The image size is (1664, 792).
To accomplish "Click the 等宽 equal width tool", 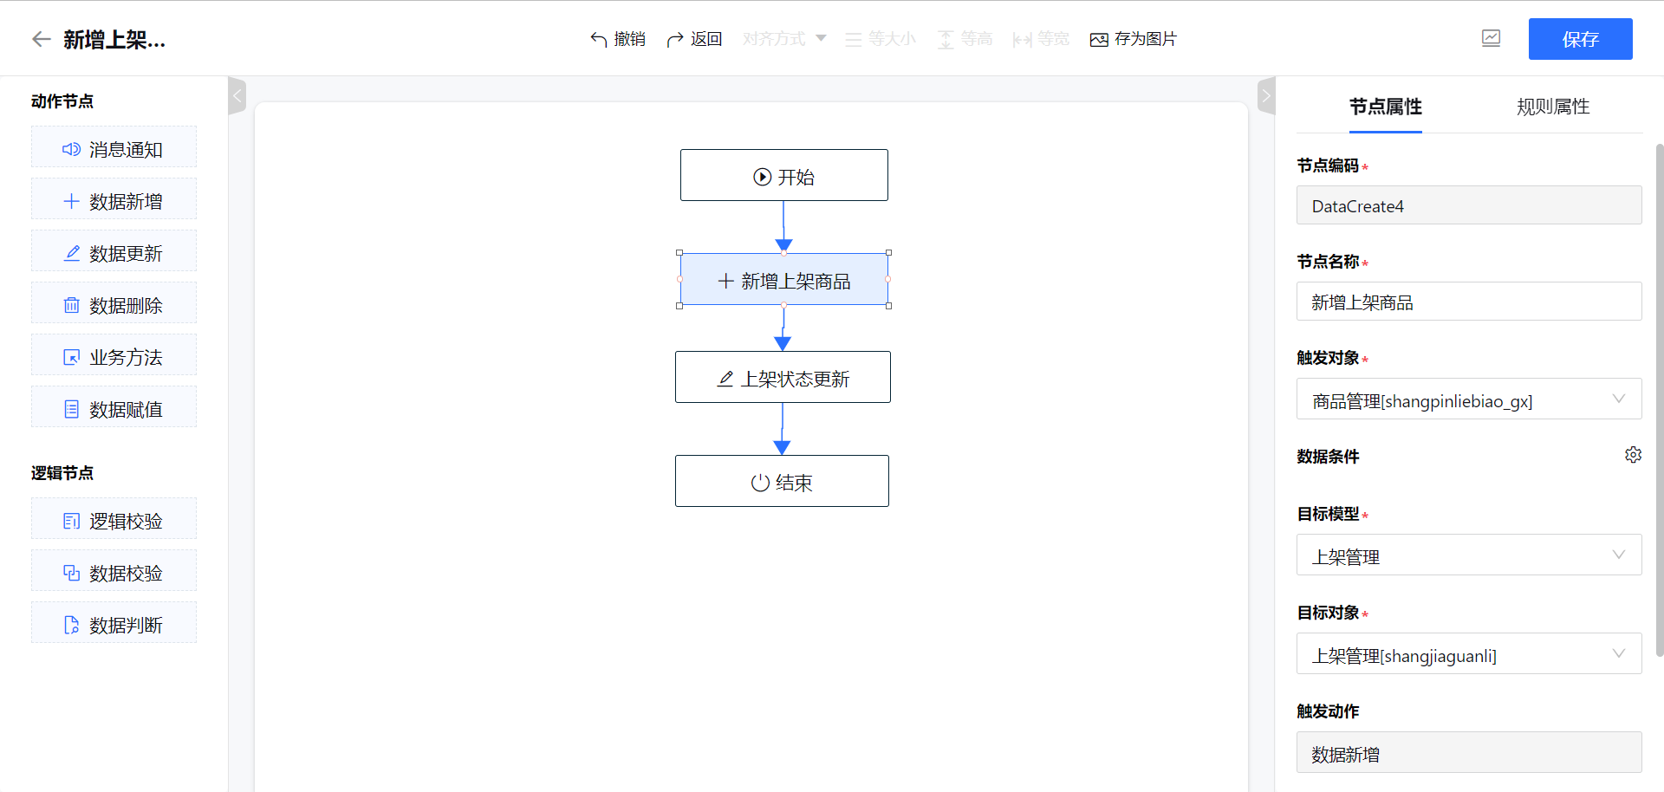I will (x=1041, y=39).
